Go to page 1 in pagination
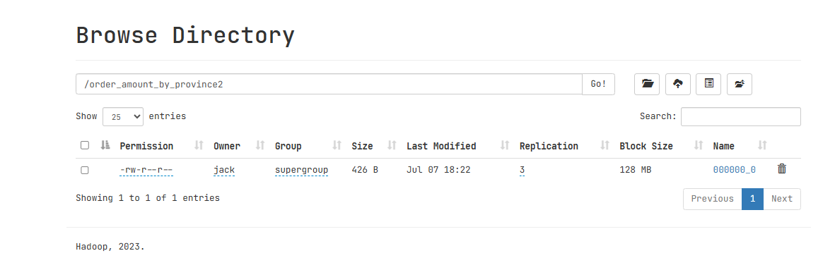This screenshot has width=835, height=258. [752, 199]
